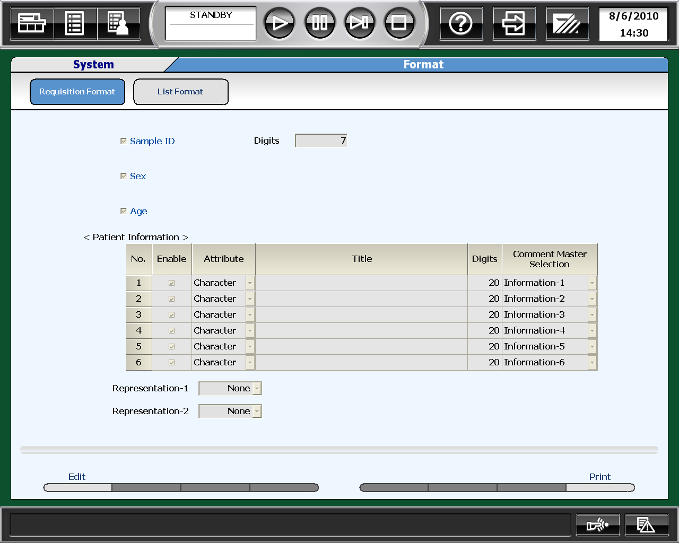Click the alarm warning icon at bottom right
This screenshot has height=543, width=679.
[x=646, y=525]
